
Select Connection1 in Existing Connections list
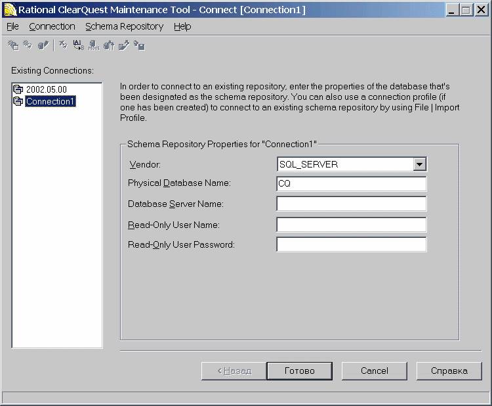tap(51, 101)
